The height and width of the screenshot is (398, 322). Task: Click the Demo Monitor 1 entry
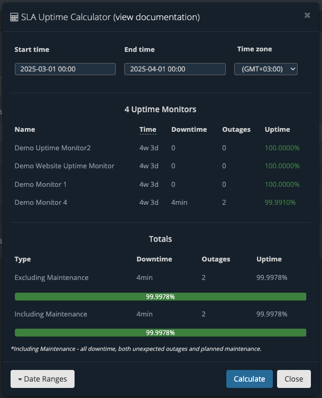pyautogui.click(x=41, y=184)
